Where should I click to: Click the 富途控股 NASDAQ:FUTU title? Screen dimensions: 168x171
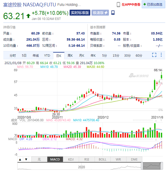pyautogui.click(x=30, y=5)
